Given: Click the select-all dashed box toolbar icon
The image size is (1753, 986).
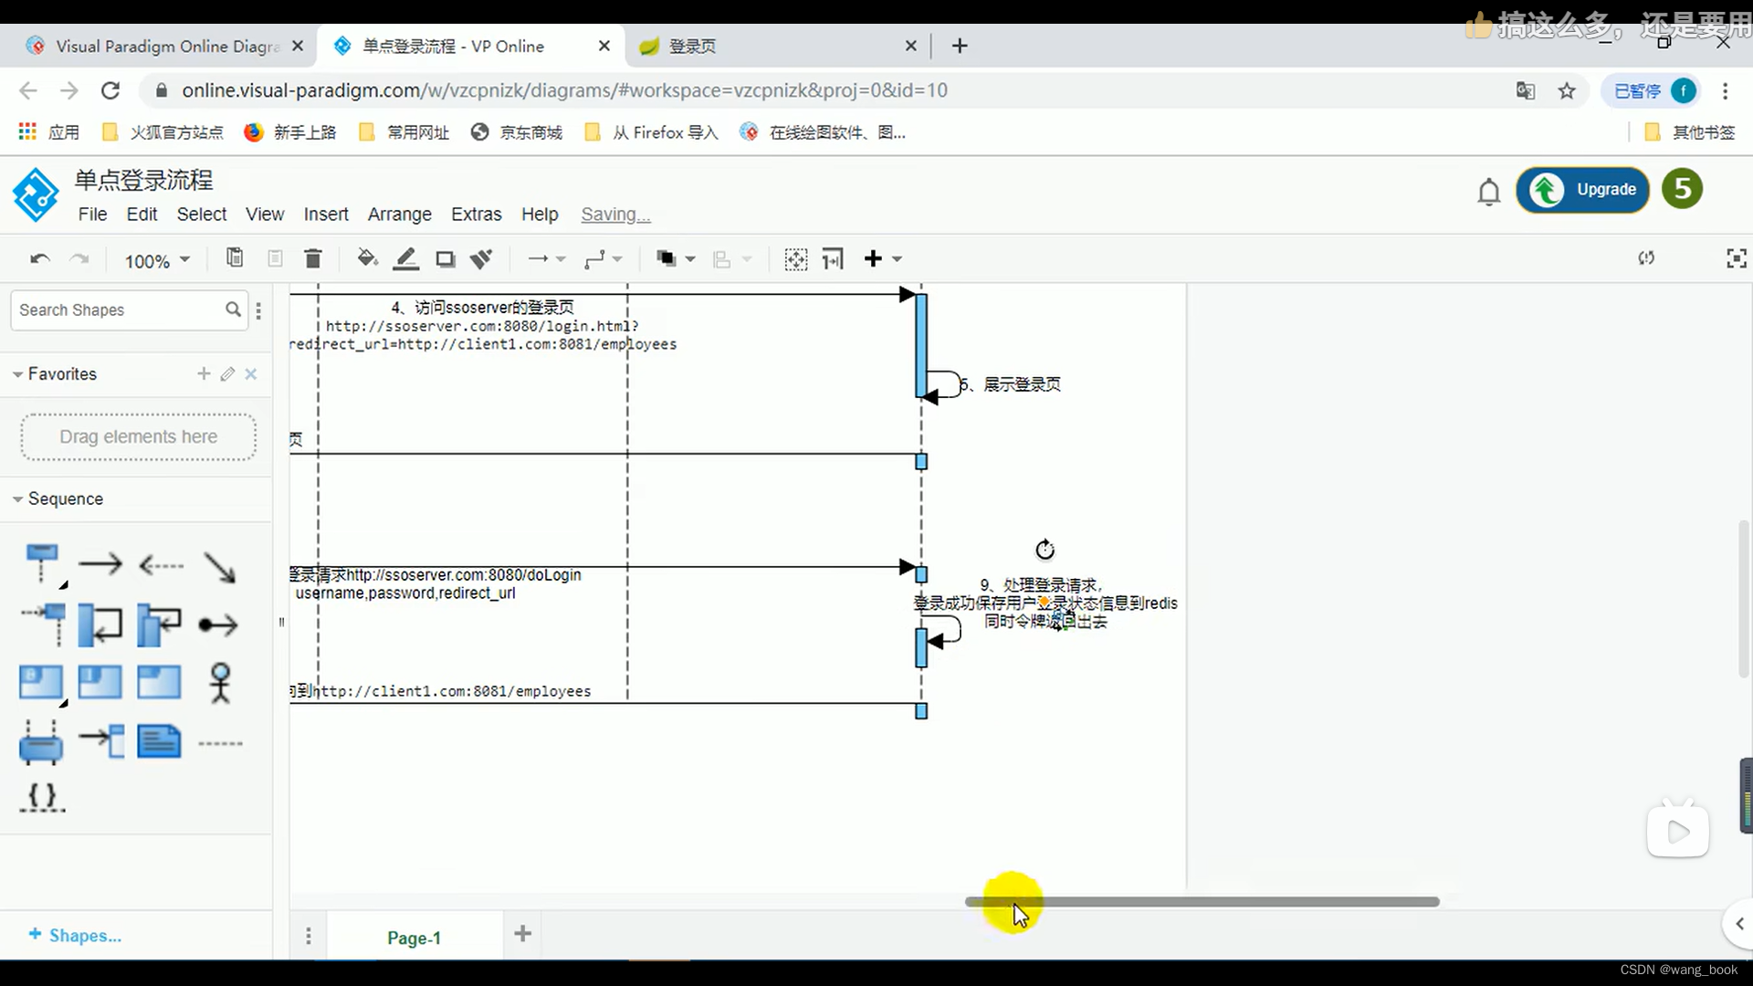Looking at the screenshot, I should click(796, 259).
